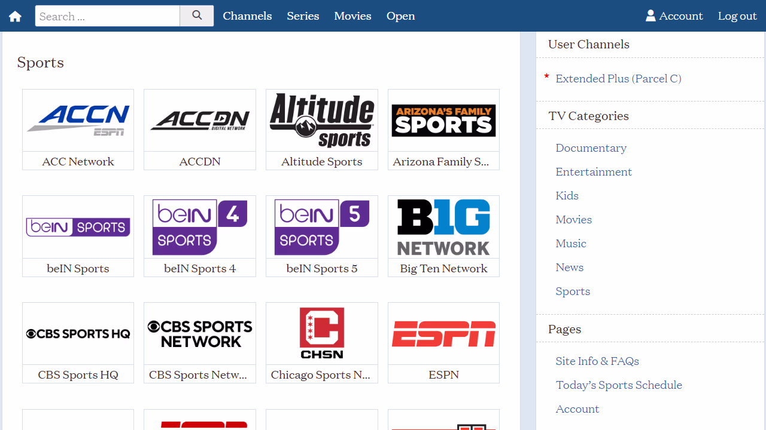Open CBS Sports HQ logo tile
The width and height of the screenshot is (766, 430).
tap(78, 334)
